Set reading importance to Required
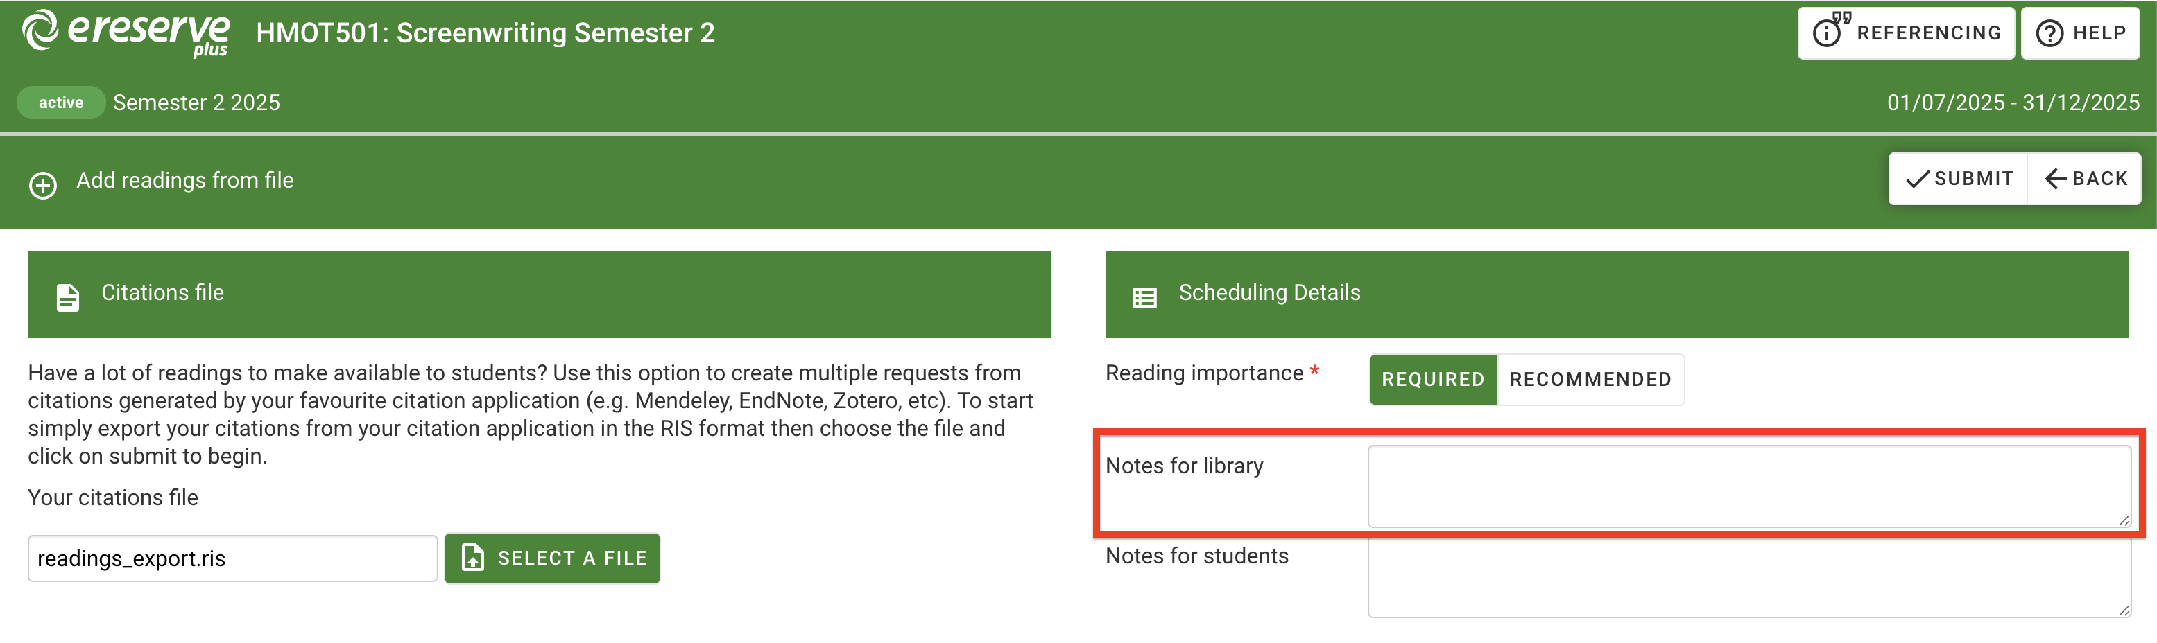Screen dimensions: 2157x643 pyautogui.click(x=1432, y=380)
